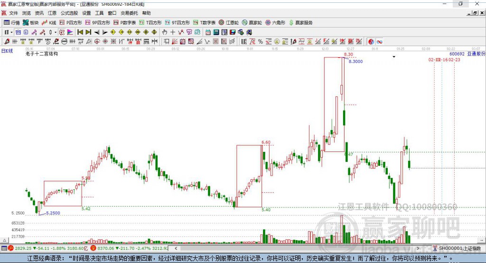Open the 浏览 menu
Image resolution: width=486 pixels, height=263 pixels.
27,13
